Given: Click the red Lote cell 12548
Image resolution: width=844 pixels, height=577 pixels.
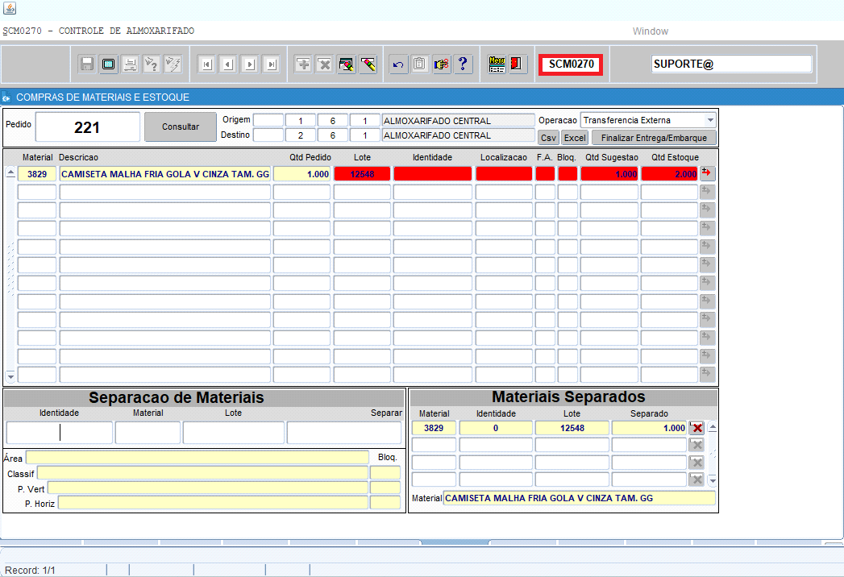Looking at the screenshot, I should pyautogui.click(x=362, y=174).
